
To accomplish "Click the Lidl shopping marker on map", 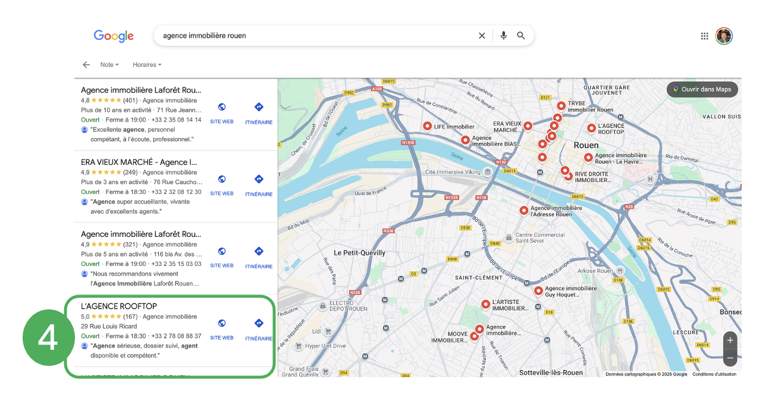I will pos(327,331).
